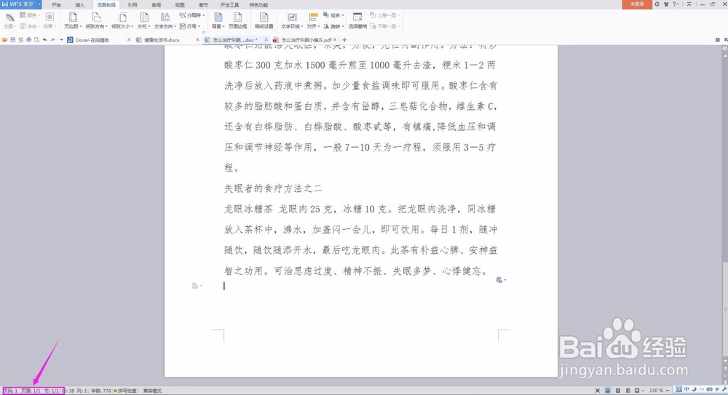Click 稿纸设置 manuscript paper settings
Viewport: 728px width, 395px height.
pyautogui.click(x=264, y=21)
